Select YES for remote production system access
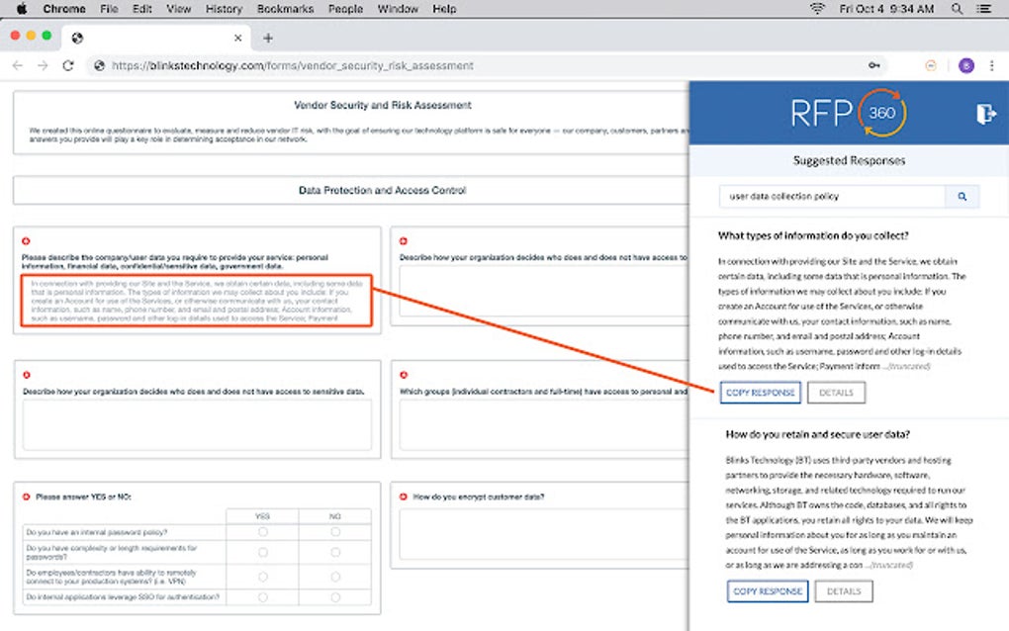Viewport: 1009px width, 631px height. coord(262,577)
